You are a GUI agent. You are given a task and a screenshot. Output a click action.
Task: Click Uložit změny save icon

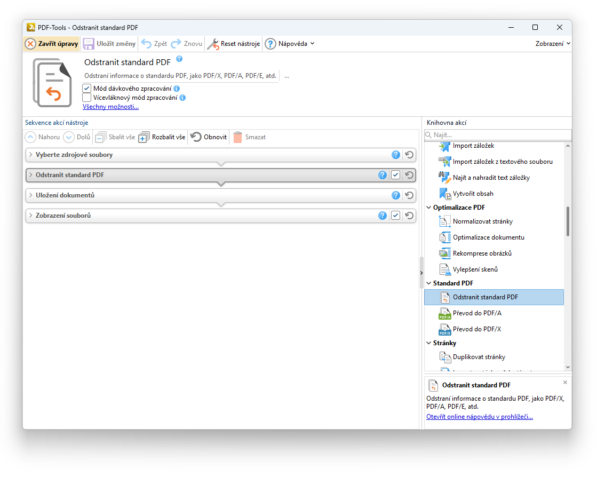[x=89, y=44]
